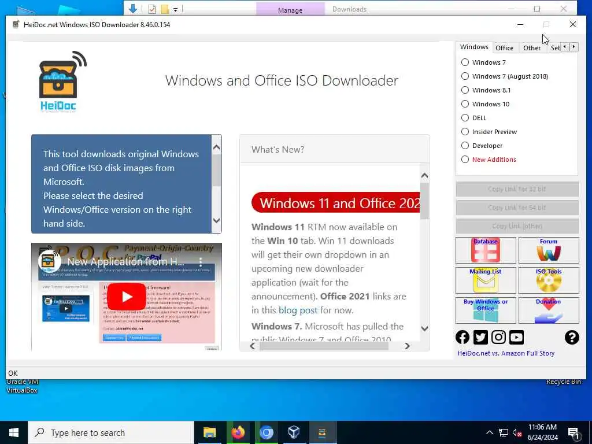Switch to the Office tab
The width and height of the screenshot is (592, 444).
pos(504,48)
